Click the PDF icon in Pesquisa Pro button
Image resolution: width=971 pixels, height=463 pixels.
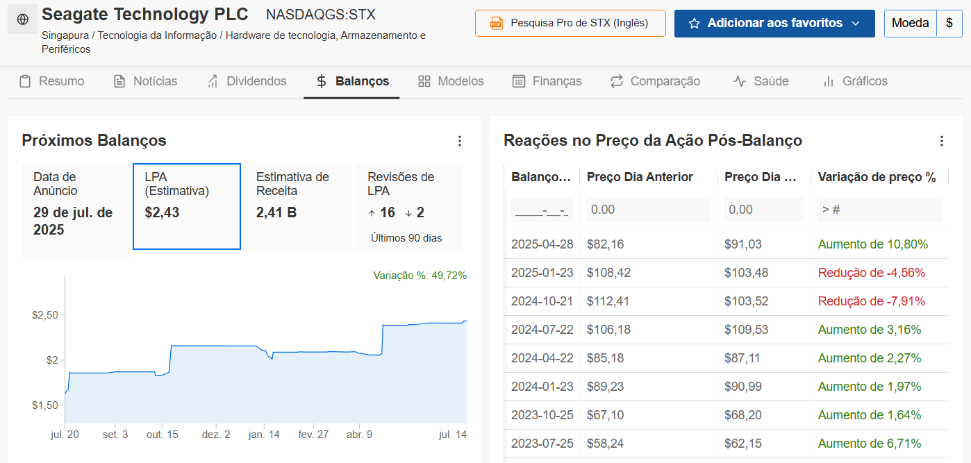click(x=496, y=24)
